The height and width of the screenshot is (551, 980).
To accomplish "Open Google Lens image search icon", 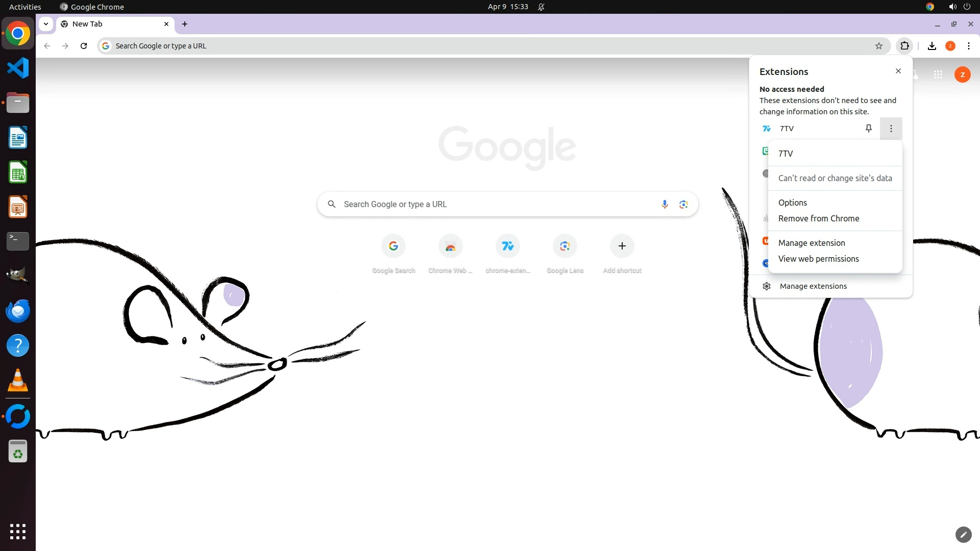I will [x=683, y=205].
